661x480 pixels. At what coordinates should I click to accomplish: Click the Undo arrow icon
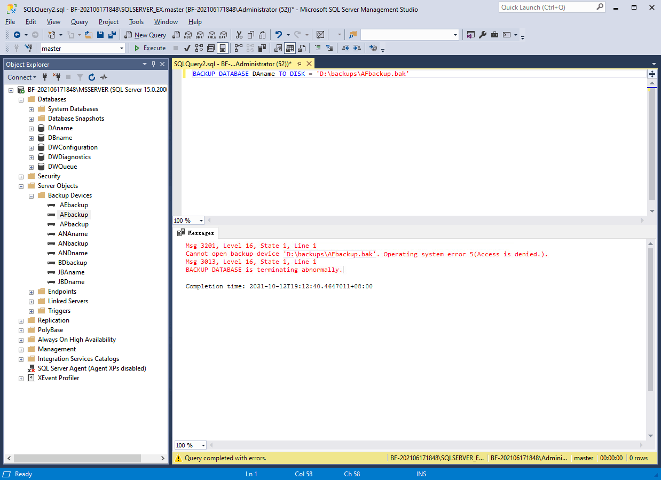pyautogui.click(x=278, y=35)
